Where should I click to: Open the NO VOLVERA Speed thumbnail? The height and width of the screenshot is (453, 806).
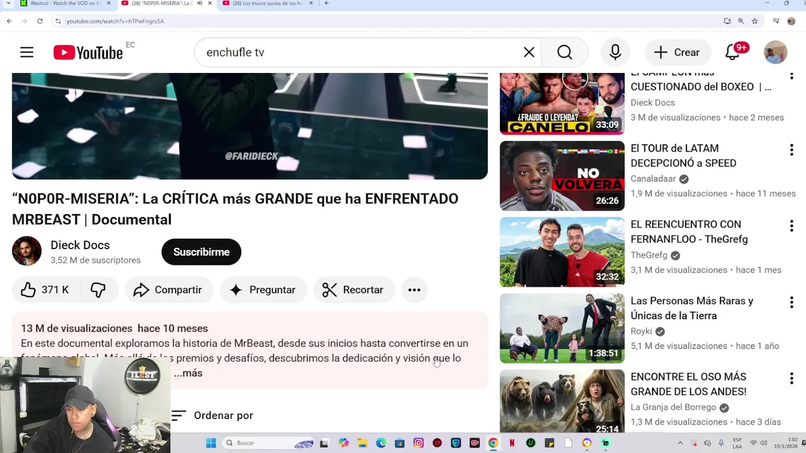coord(562,176)
